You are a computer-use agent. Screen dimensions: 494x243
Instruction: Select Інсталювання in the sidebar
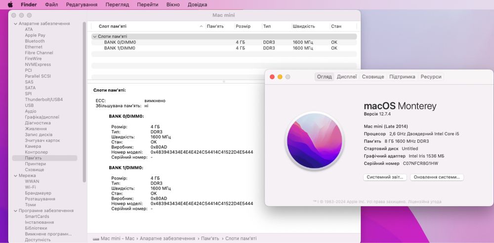pos(40,222)
